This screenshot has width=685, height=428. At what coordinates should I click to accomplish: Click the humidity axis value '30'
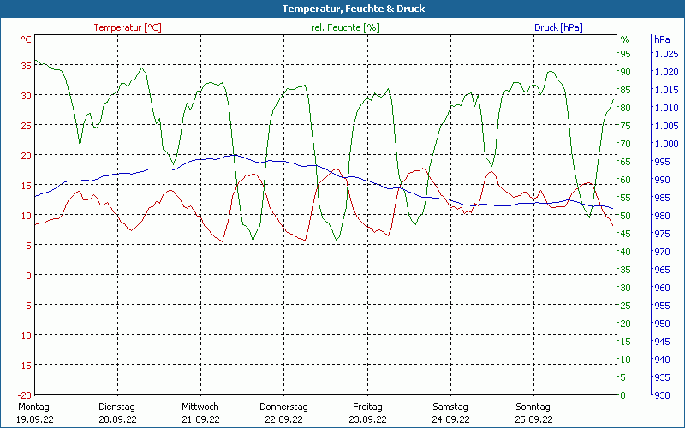626,288
